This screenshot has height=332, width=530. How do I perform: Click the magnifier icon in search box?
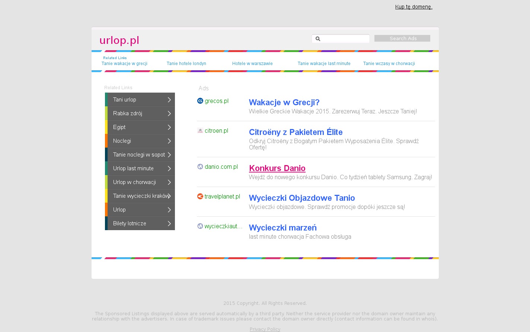pos(318,39)
